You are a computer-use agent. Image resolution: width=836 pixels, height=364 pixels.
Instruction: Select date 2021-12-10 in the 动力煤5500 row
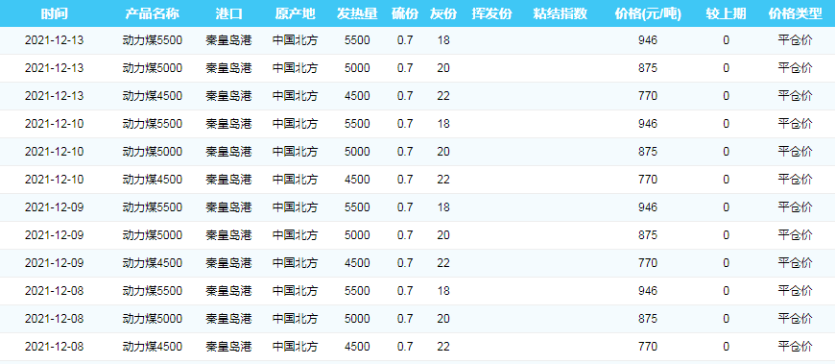55,124
